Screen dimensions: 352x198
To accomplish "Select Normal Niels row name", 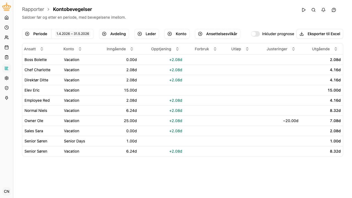I will [x=36, y=111].
